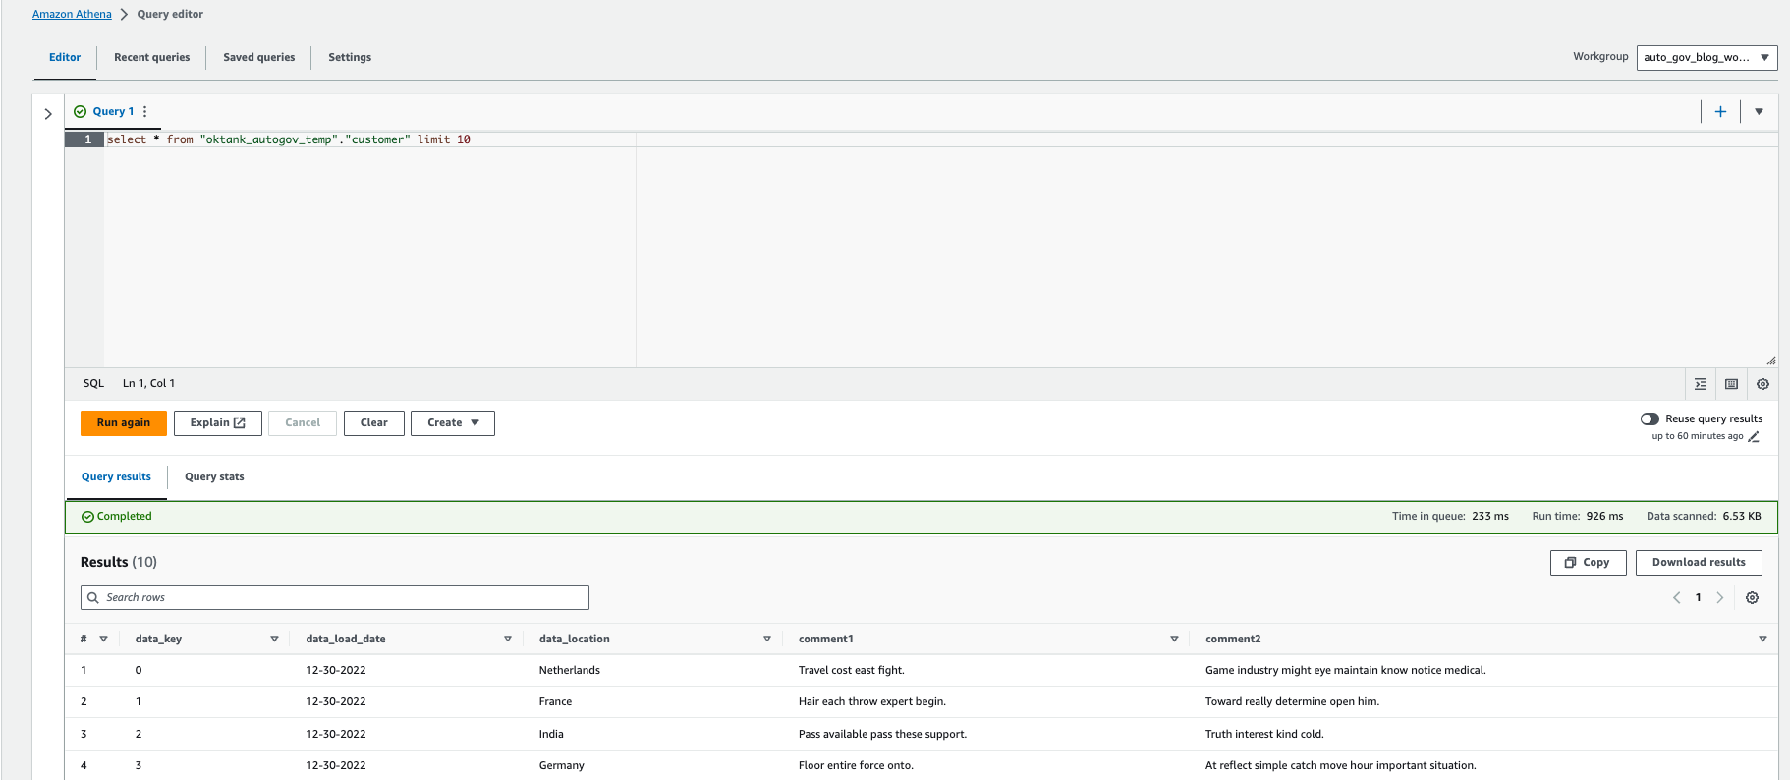
Task: Sort by the # column
Action: coord(103,639)
